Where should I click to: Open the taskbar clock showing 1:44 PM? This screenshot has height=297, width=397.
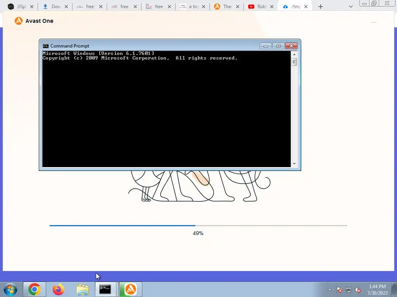click(377, 290)
